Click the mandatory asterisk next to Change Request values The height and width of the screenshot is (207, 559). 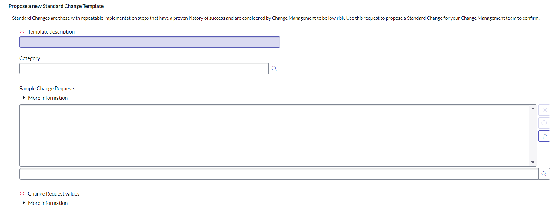tap(22, 194)
